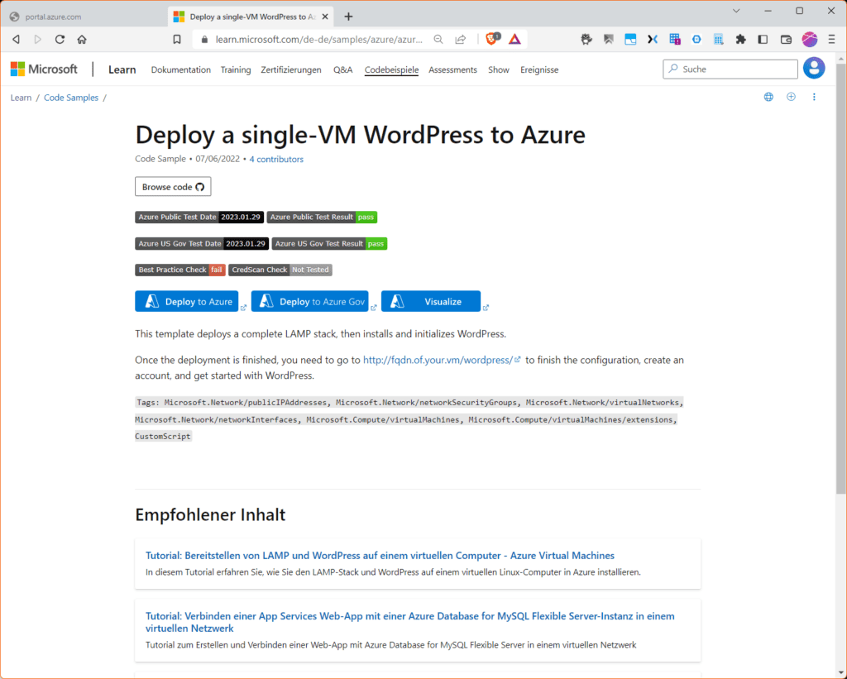Open the Training menu item
The image size is (847, 679).
tap(236, 69)
